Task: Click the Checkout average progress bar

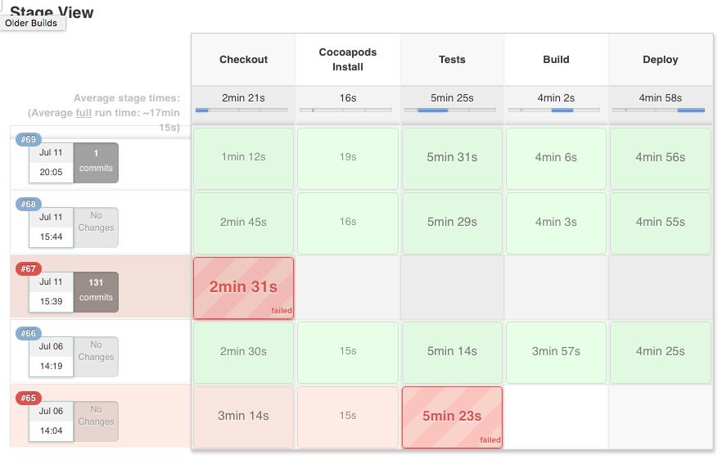Action: point(241,110)
